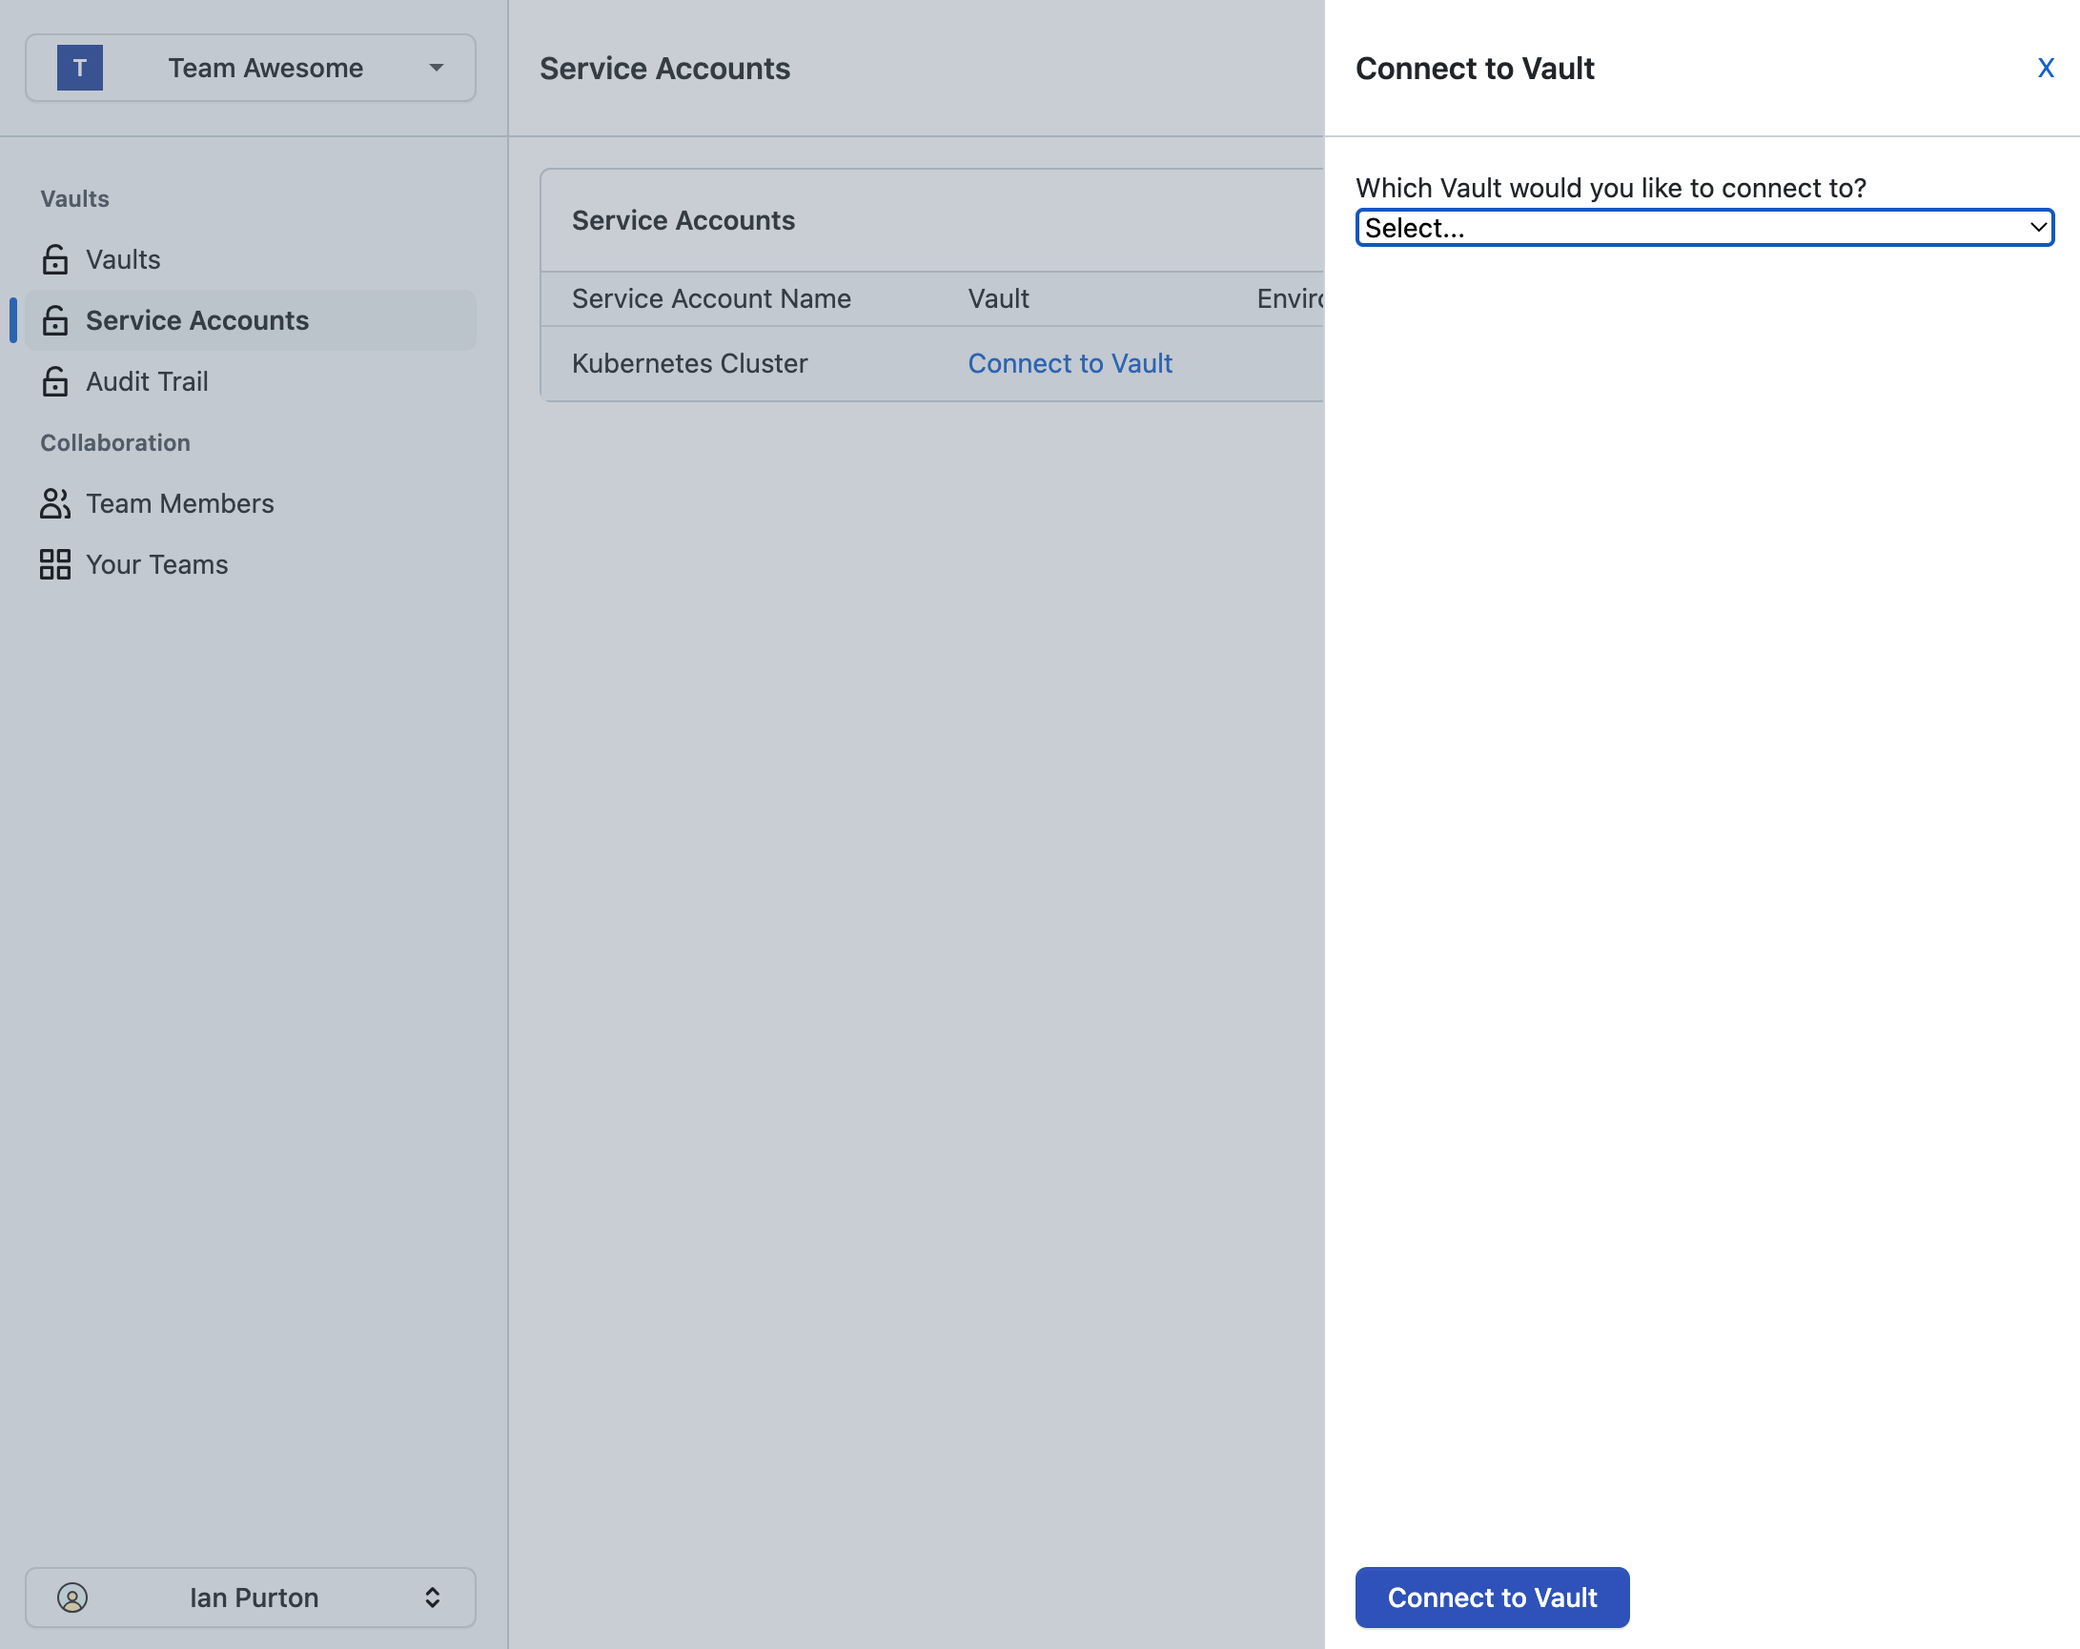Click Connect to Vault link for Kubernetes Cluster
The image size is (2080, 1649).
[1070, 364]
